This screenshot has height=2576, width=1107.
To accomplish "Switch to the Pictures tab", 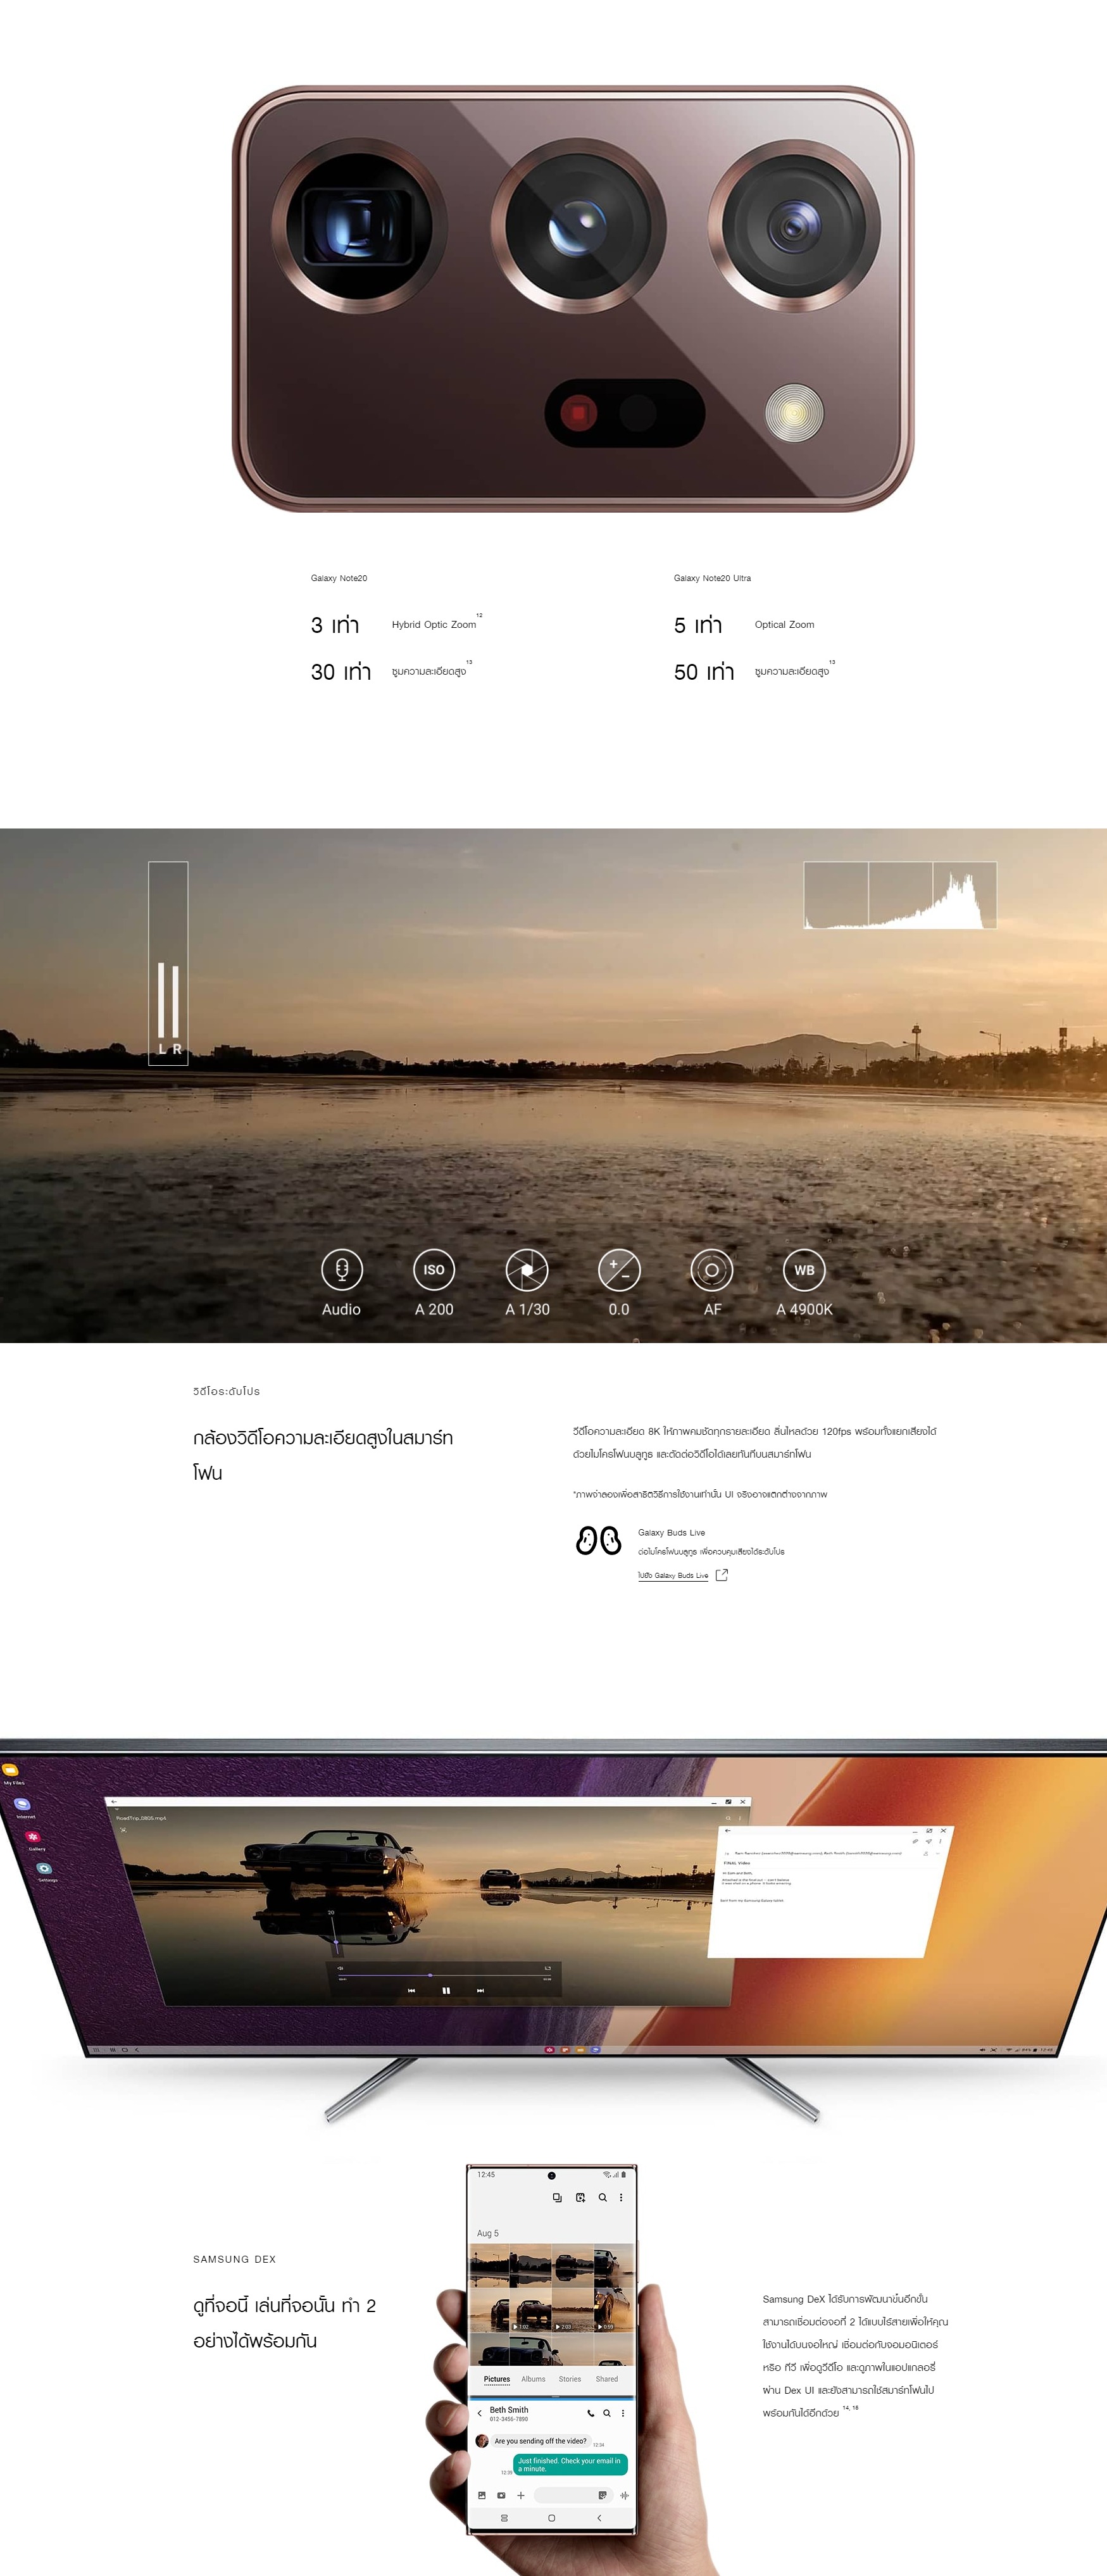I will coord(497,2379).
